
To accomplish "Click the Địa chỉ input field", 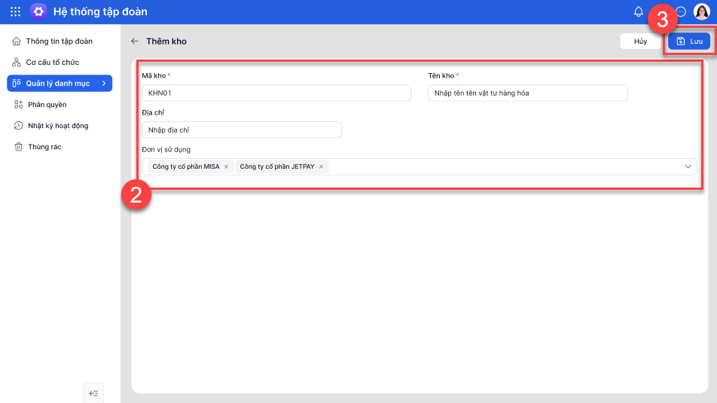I will (x=242, y=130).
